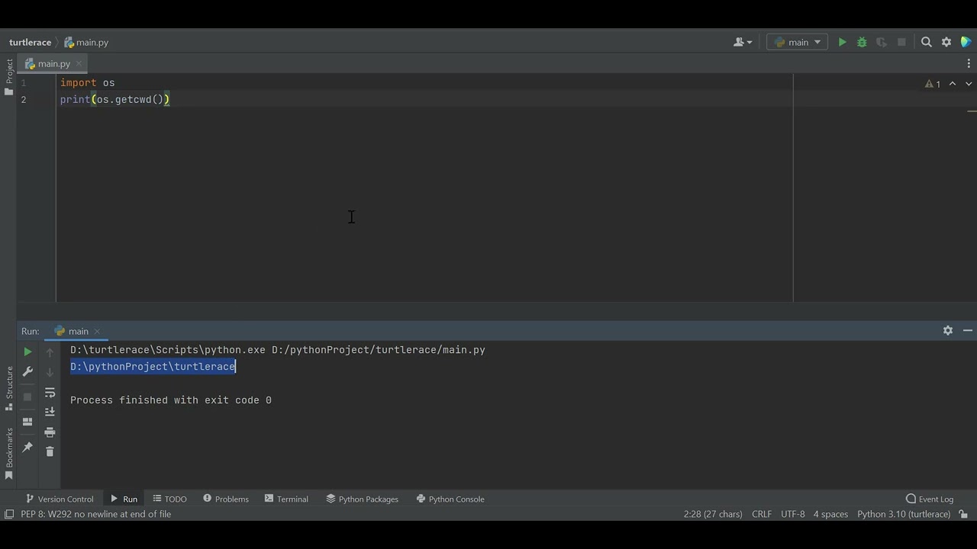Viewport: 977px width, 549px height.
Task: Click line number 2 in the editor gutter
Action: [x=24, y=100]
